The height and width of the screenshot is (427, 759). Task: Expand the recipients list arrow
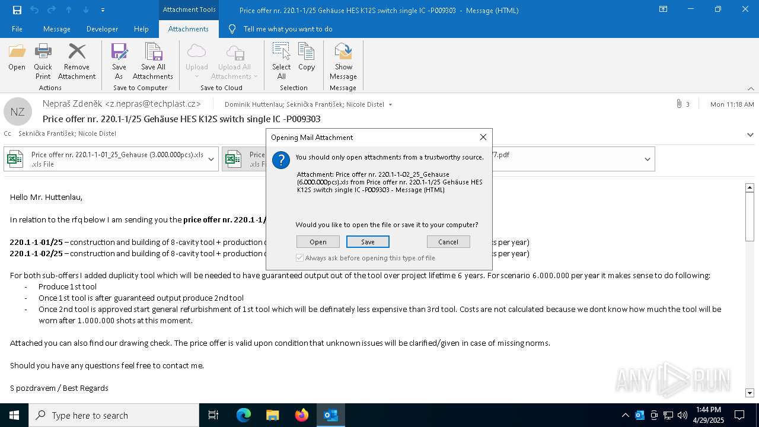coord(390,104)
